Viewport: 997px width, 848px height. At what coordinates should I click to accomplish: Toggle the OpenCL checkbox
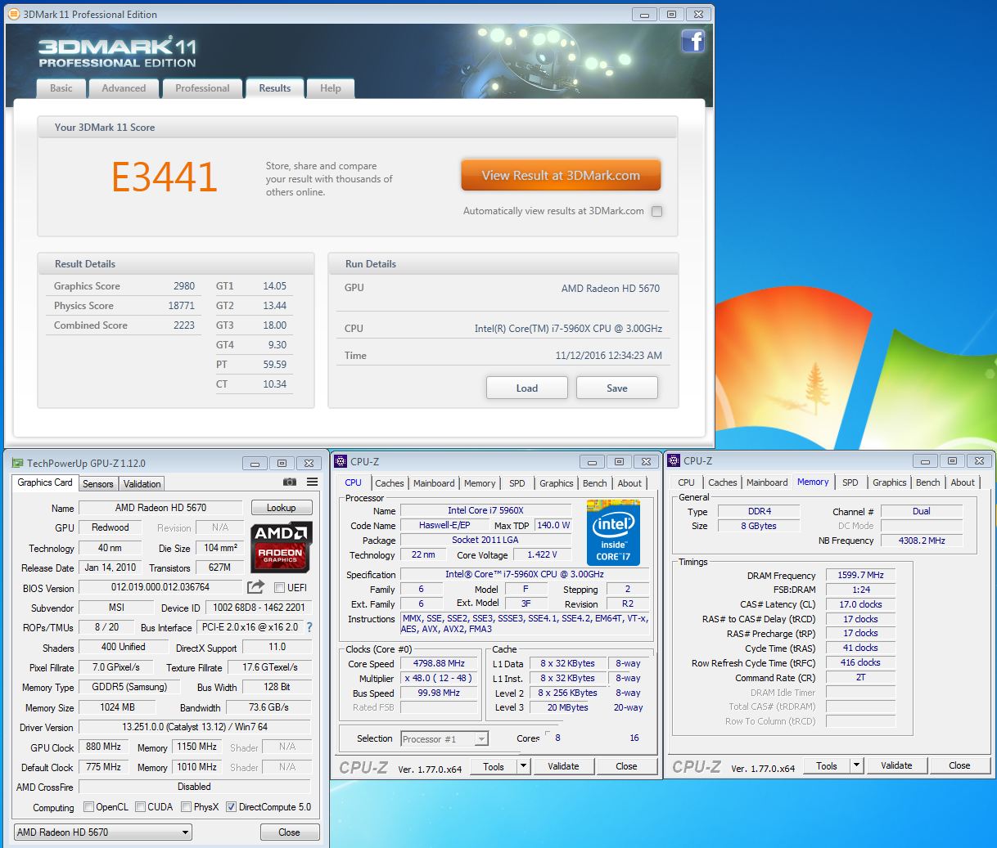tap(88, 807)
